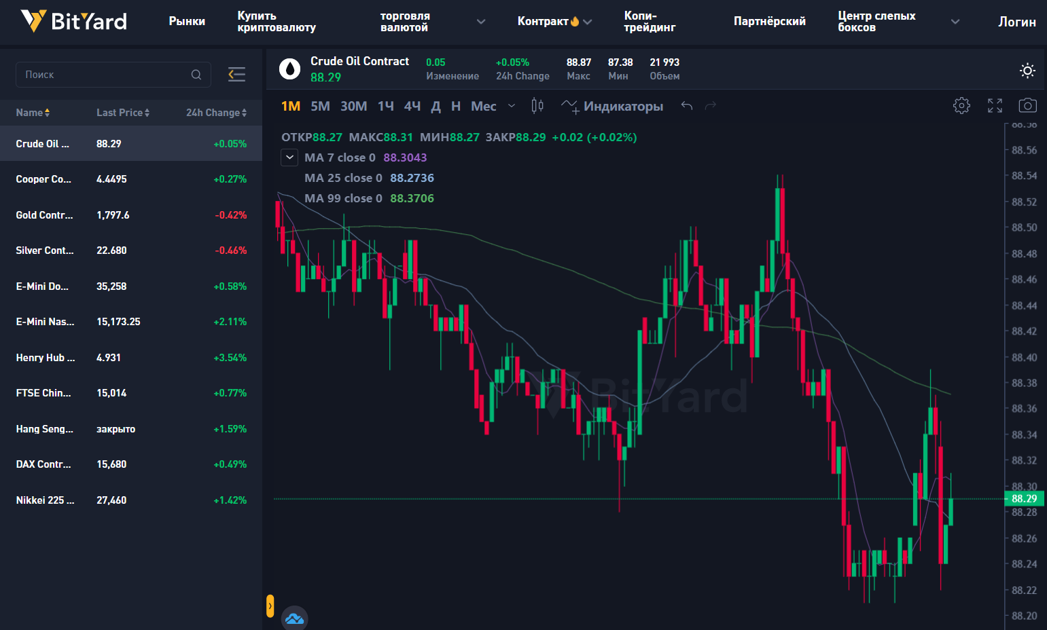Select the Д daily timeframe
1047x630 pixels.
[436, 106]
